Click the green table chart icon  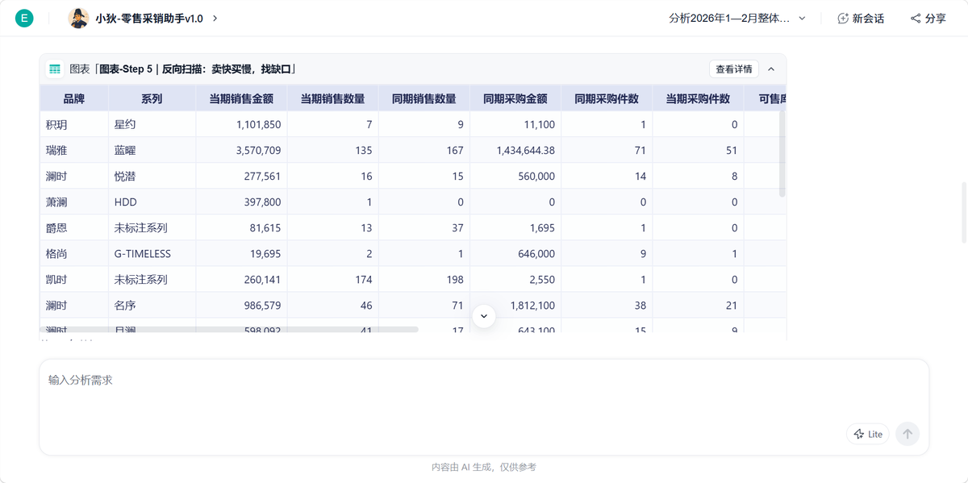(x=55, y=69)
